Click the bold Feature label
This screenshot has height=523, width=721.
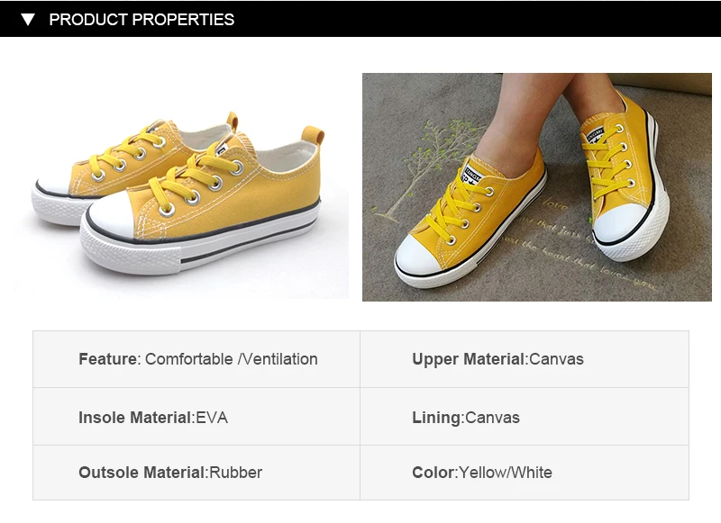point(107,359)
